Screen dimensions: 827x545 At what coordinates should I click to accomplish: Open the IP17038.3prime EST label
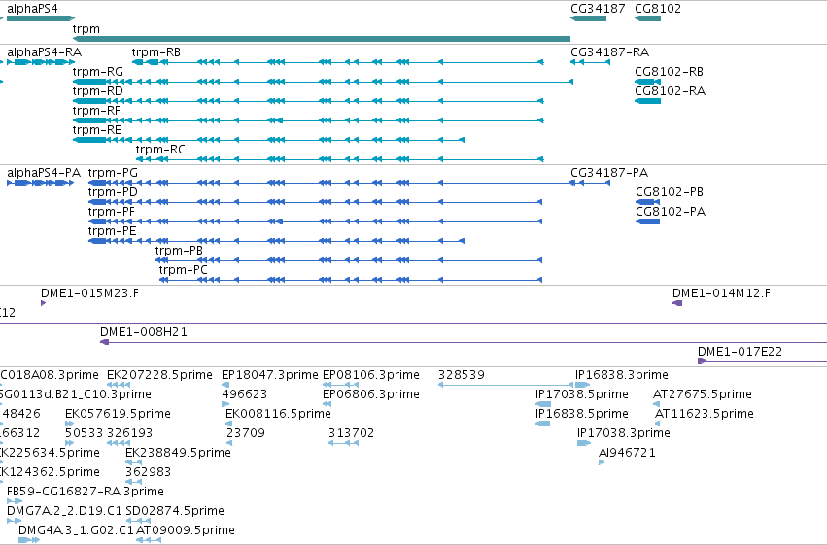pos(624,434)
